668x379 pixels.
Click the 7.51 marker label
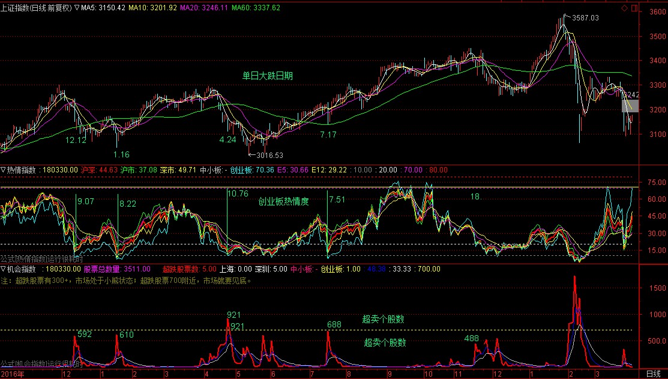[337, 199]
